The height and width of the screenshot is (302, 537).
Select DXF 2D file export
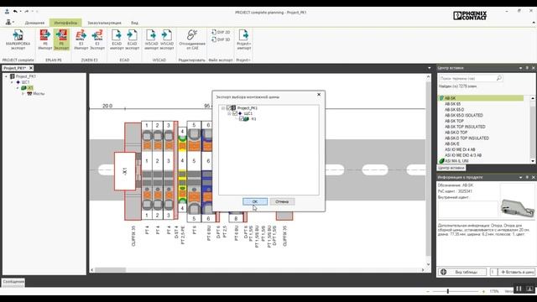tap(221, 32)
